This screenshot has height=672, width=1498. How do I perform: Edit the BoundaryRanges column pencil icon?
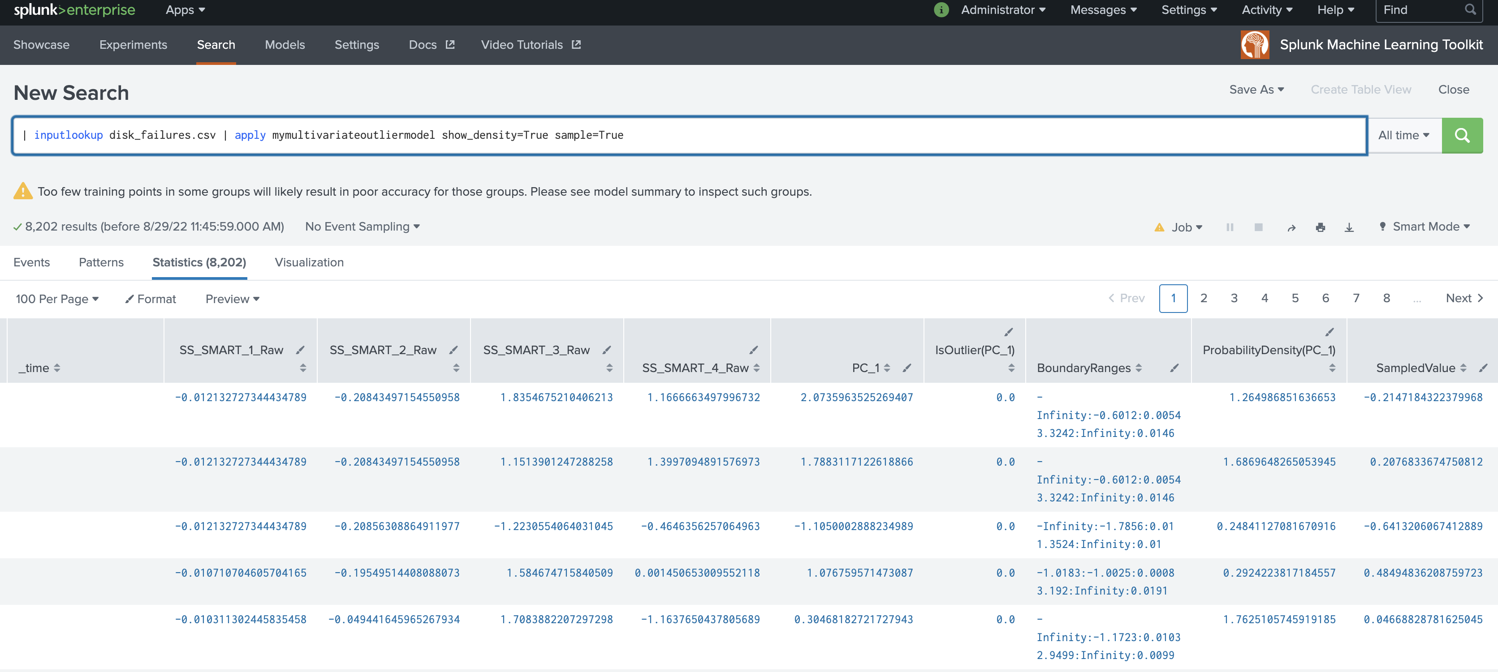[1174, 368]
